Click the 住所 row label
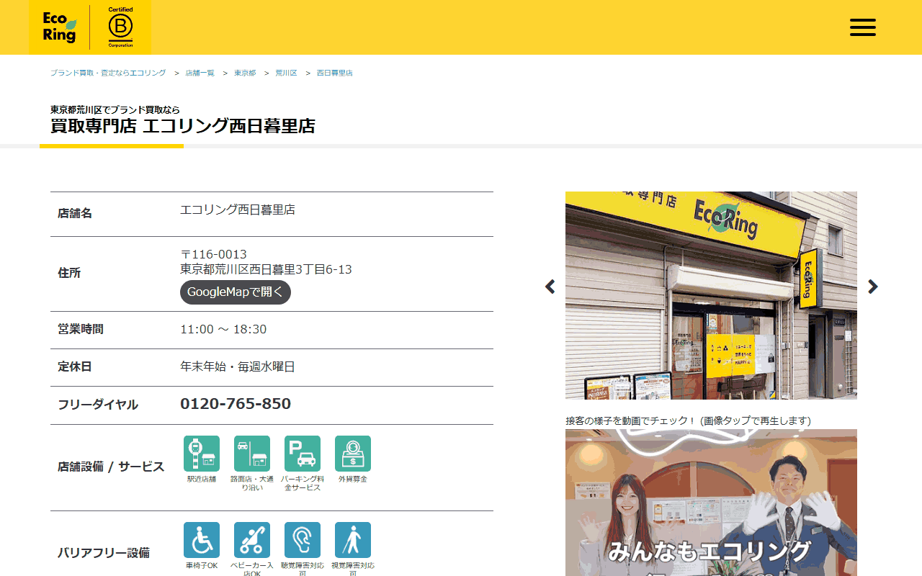Viewport: 922px width, 576px height. [69, 273]
